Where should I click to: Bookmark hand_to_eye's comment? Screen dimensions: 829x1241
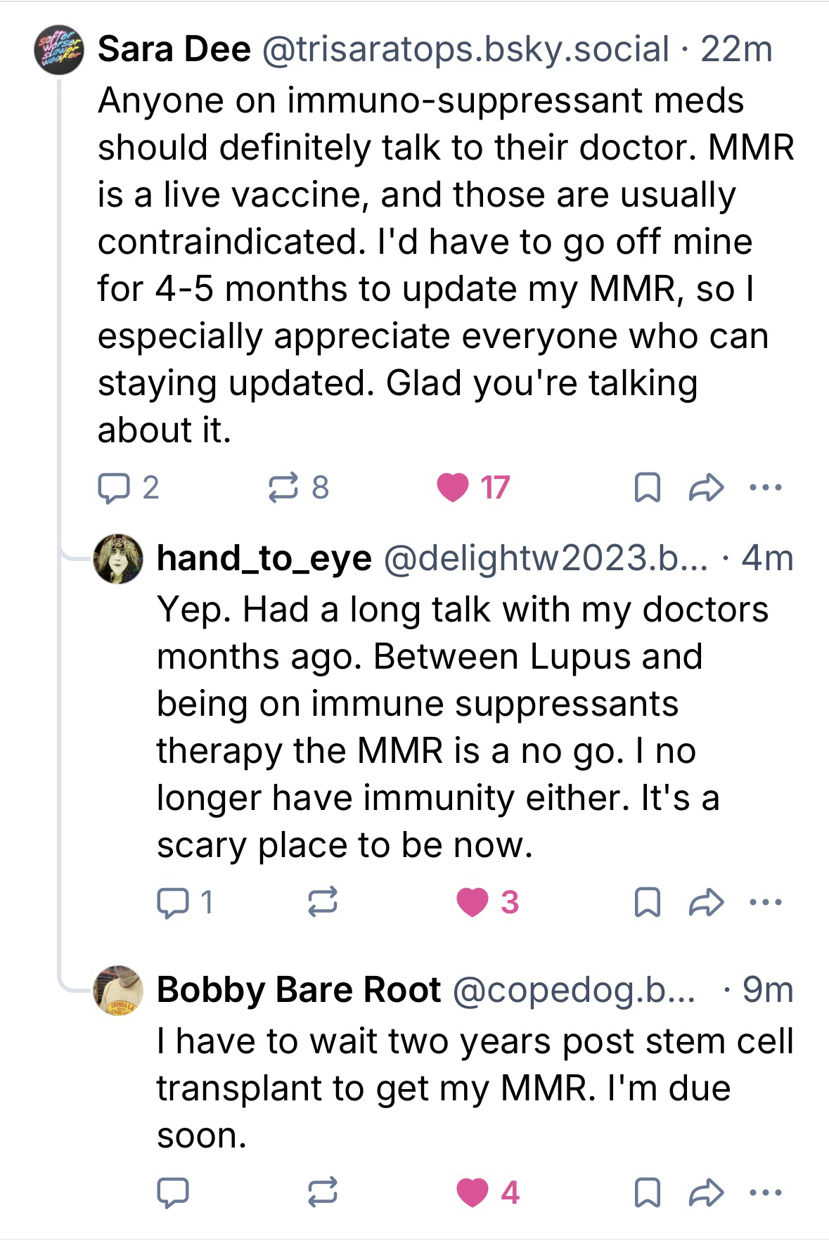coord(647,902)
